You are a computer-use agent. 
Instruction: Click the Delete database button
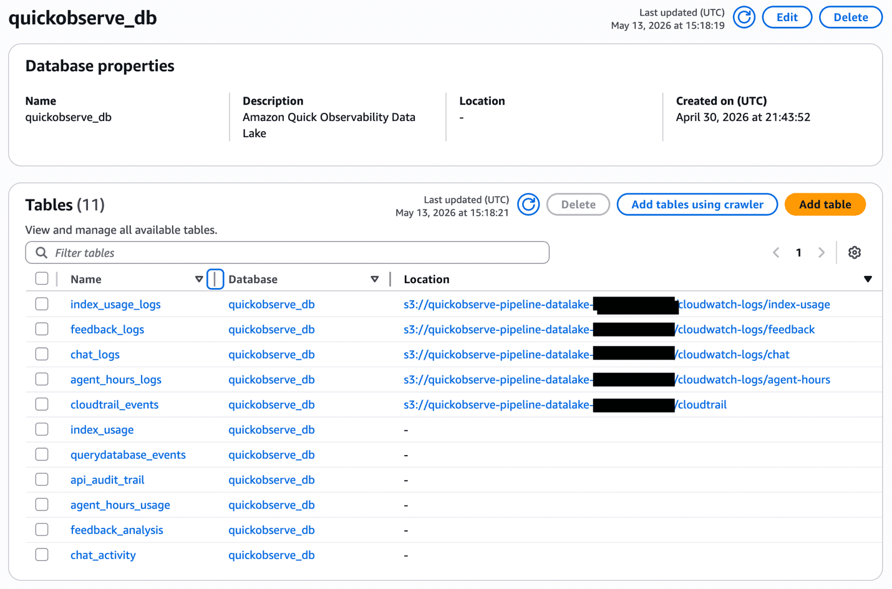(x=851, y=17)
